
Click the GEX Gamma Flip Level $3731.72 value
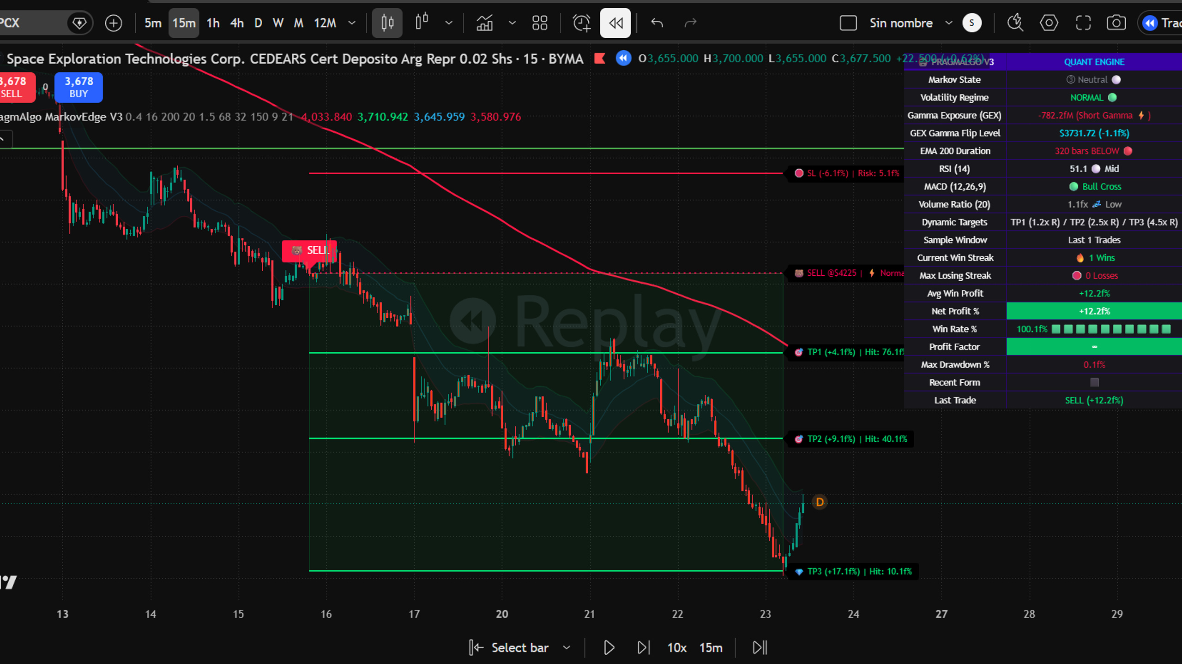pos(1094,133)
